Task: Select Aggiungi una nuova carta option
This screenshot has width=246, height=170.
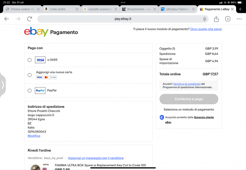Action: pyautogui.click(x=30, y=75)
